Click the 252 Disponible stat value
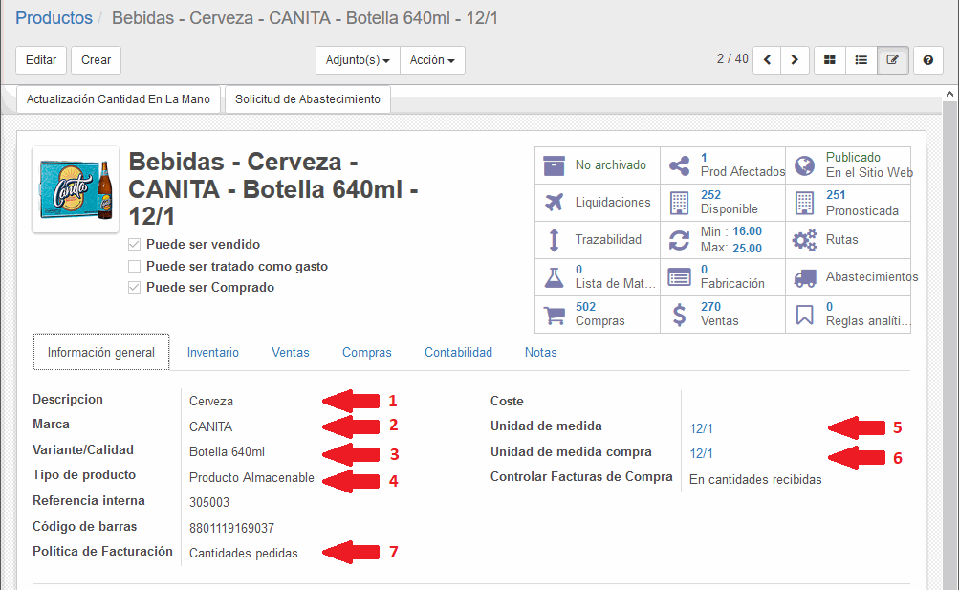Image resolution: width=959 pixels, height=590 pixels. click(710, 195)
